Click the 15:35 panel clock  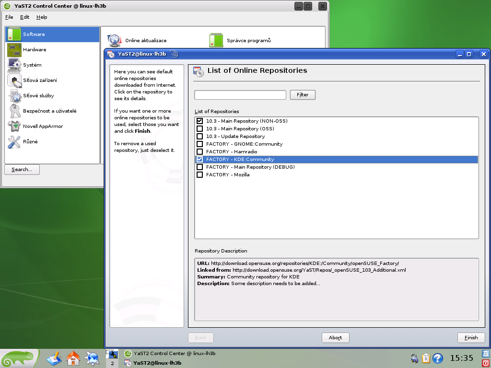(462, 358)
